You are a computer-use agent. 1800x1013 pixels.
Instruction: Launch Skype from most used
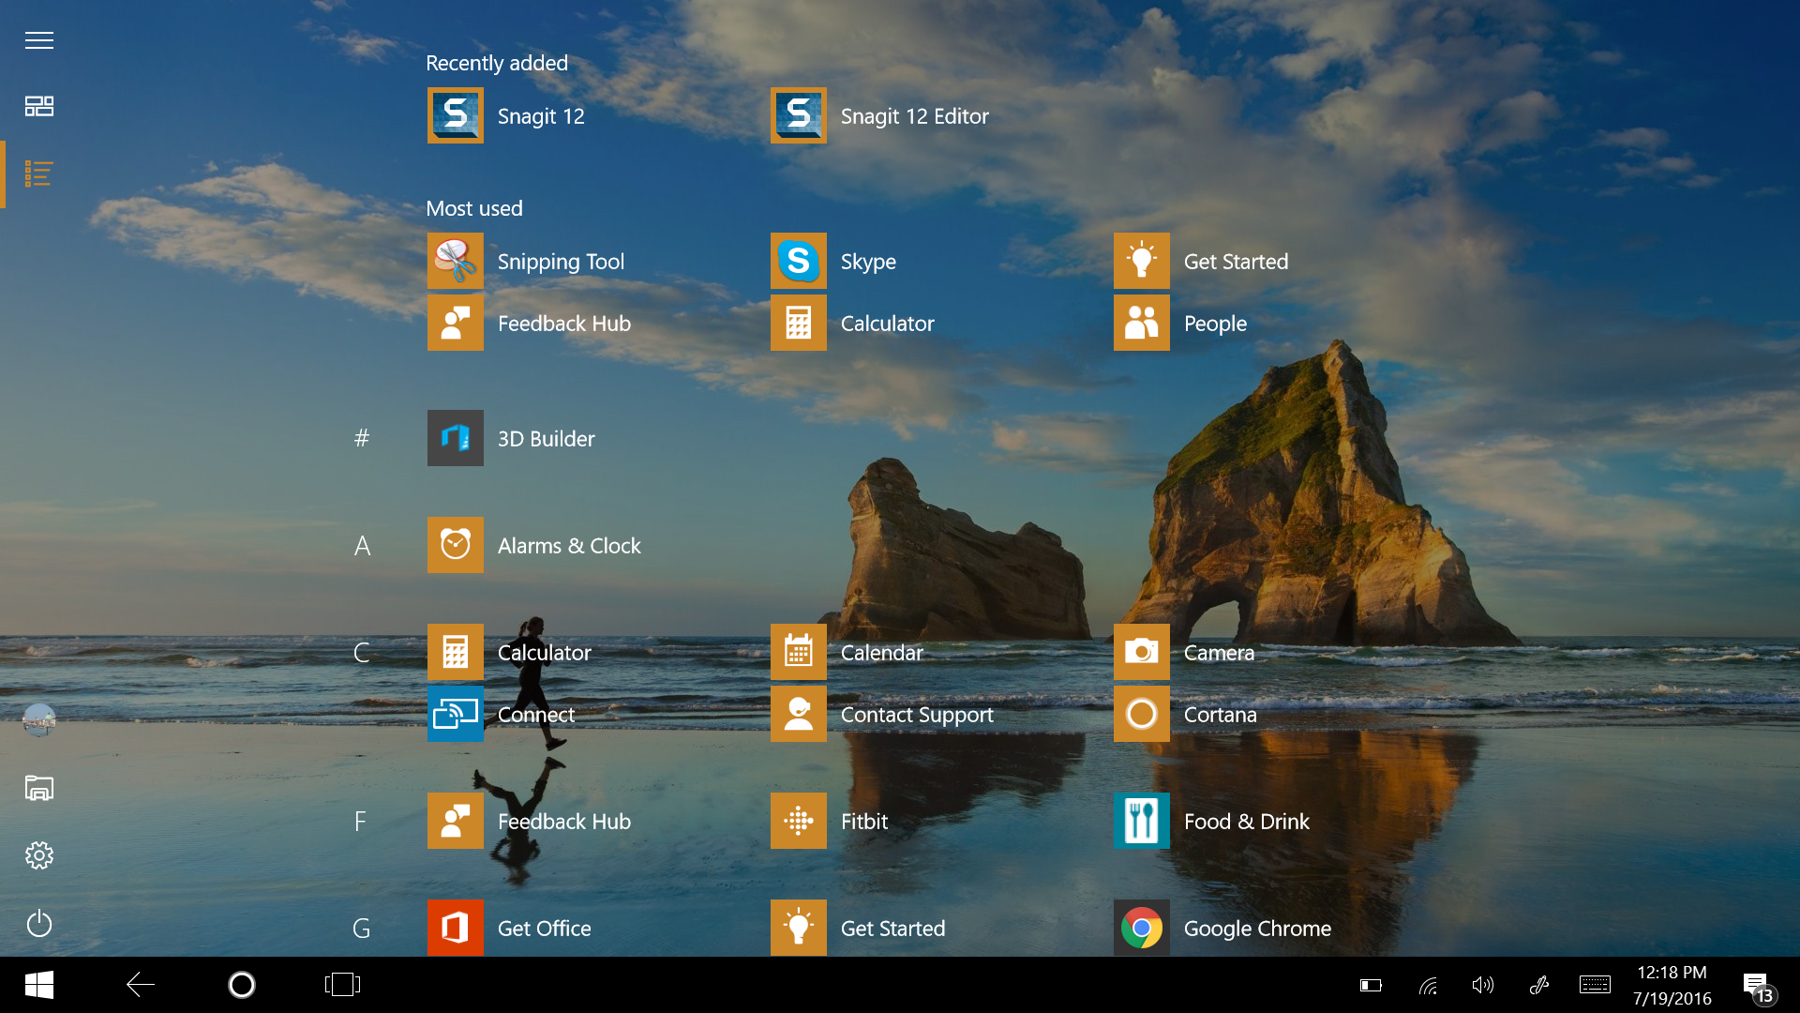[x=798, y=261]
